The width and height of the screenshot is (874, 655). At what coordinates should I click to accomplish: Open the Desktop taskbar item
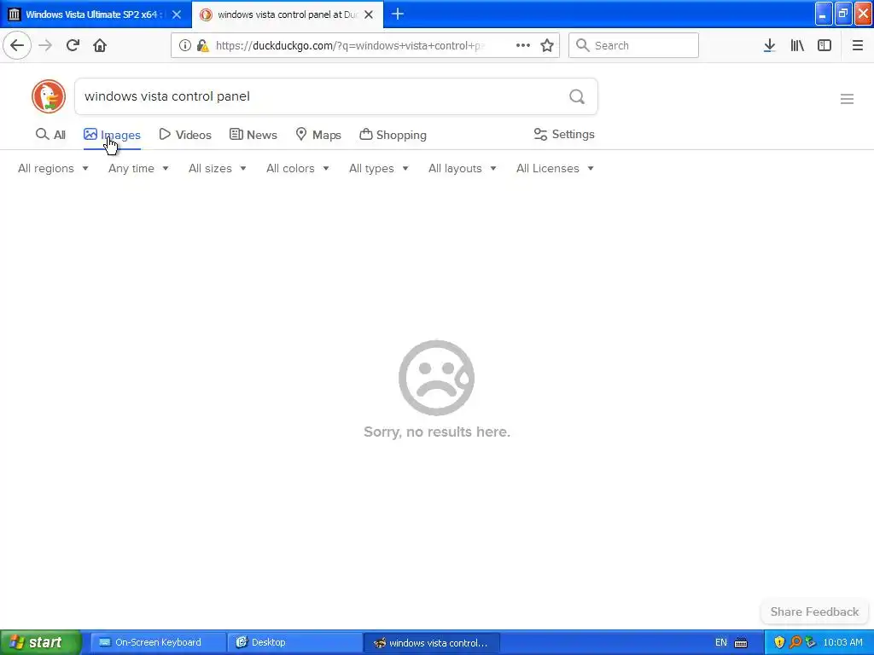295,642
